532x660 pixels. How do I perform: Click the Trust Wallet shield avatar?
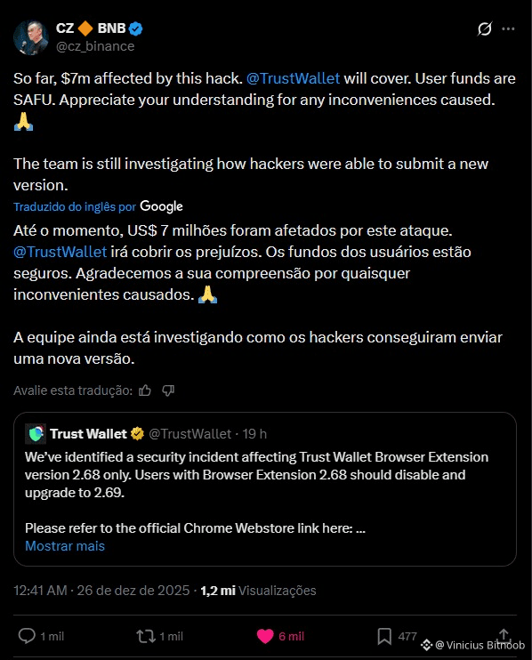tap(36, 434)
